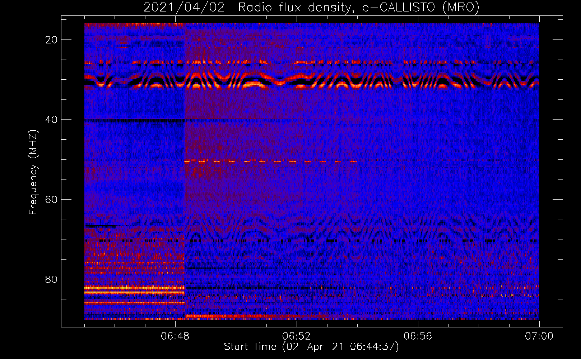
Task: Click the '20' frequency tick label
Action: (x=51, y=40)
